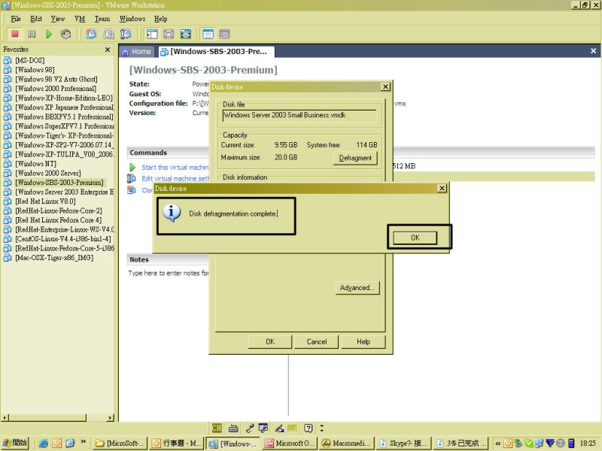This screenshot has width=602, height=451.
Task: Click the Internet Explorer quick launch icon
Action: click(x=44, y=443)
